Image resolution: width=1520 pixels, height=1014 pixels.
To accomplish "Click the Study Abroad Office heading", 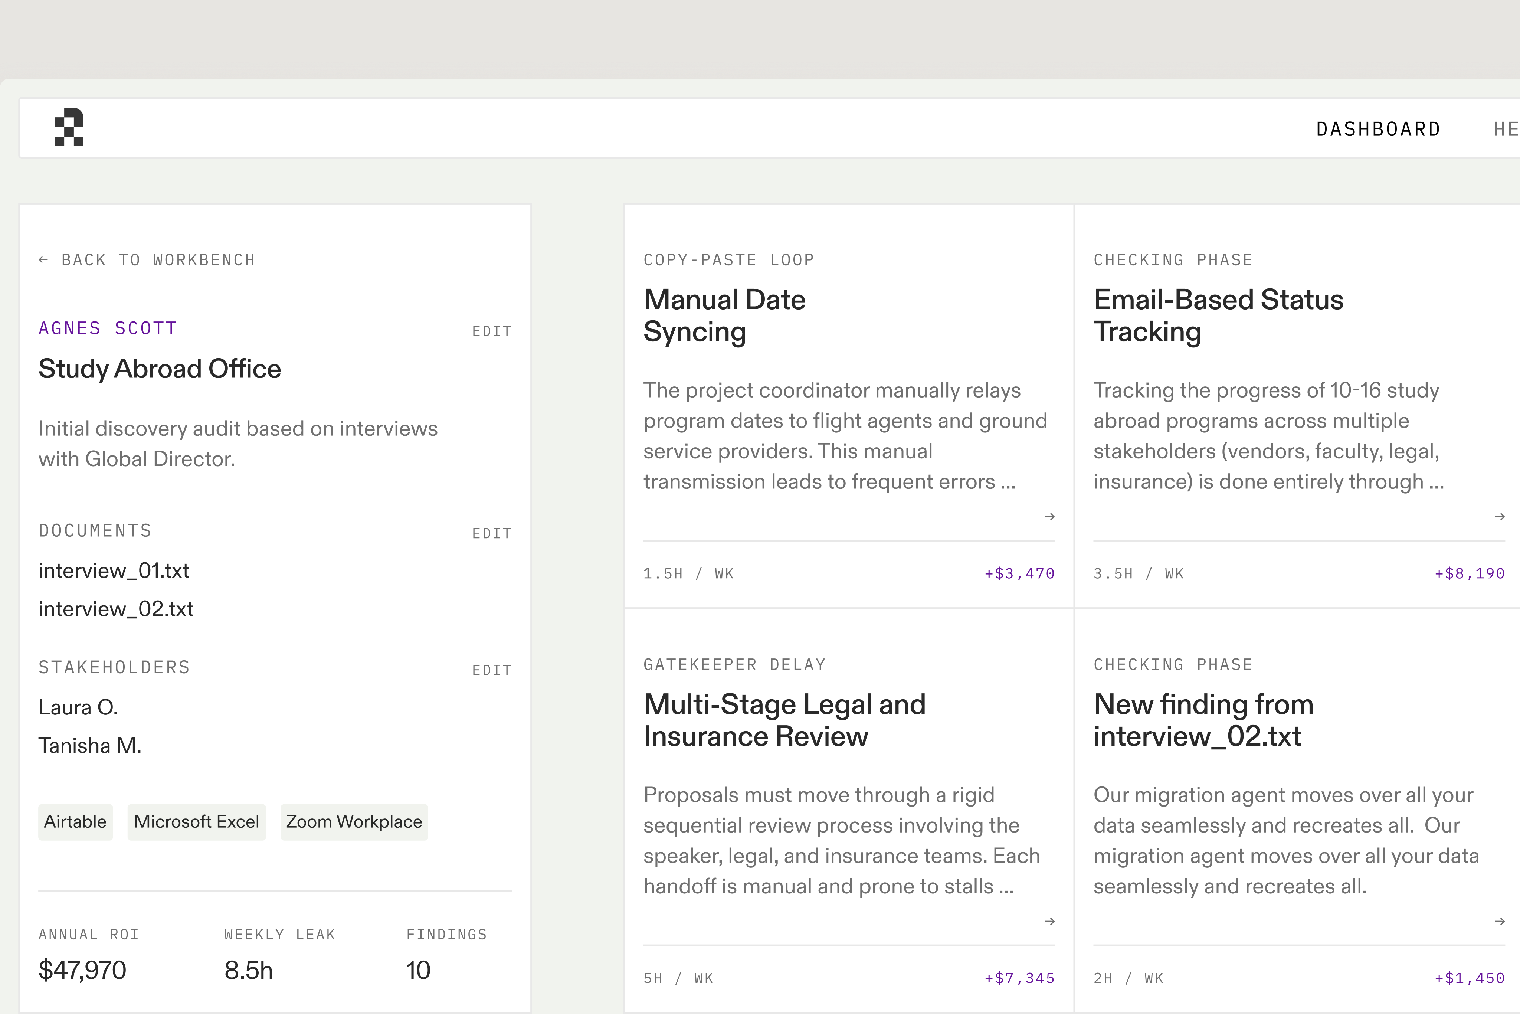I will (x=160, y=369).
